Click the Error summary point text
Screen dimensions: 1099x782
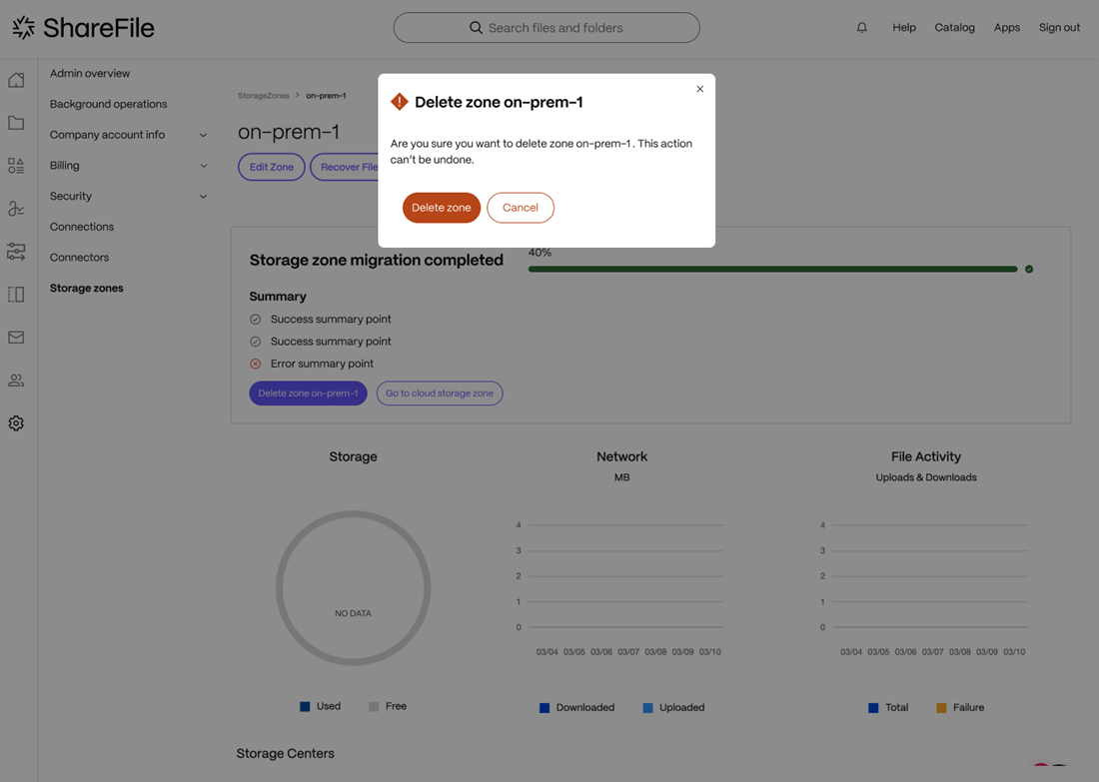tap(322, 364)
